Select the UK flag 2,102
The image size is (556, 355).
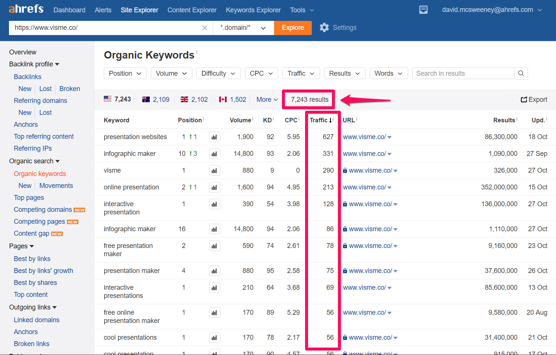(x=194, y=100)
